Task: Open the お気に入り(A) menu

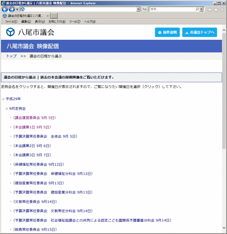Action: 57,22
